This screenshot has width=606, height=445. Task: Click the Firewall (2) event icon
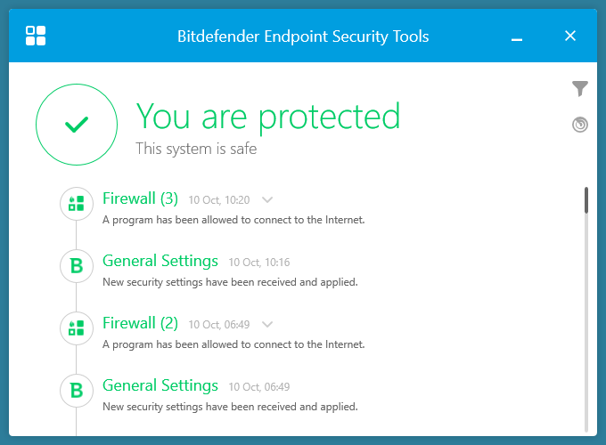tap(77, 328)
